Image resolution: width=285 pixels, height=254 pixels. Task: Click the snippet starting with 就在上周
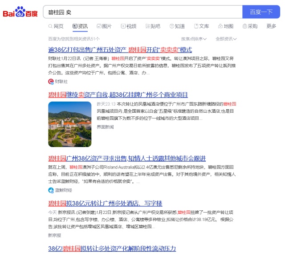coord(142,174)
